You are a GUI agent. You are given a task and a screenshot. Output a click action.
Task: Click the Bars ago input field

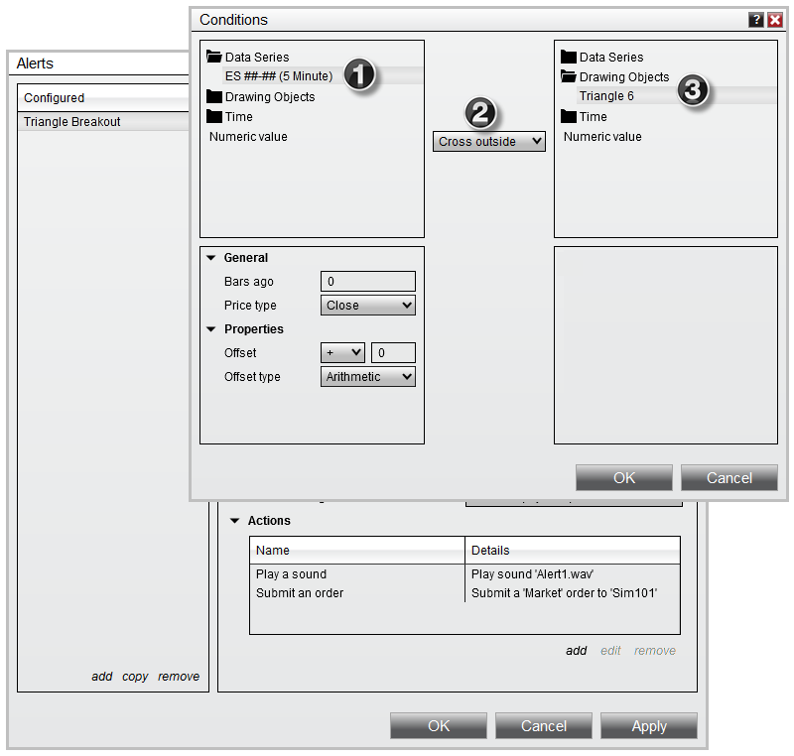click(x=367, y=282)
